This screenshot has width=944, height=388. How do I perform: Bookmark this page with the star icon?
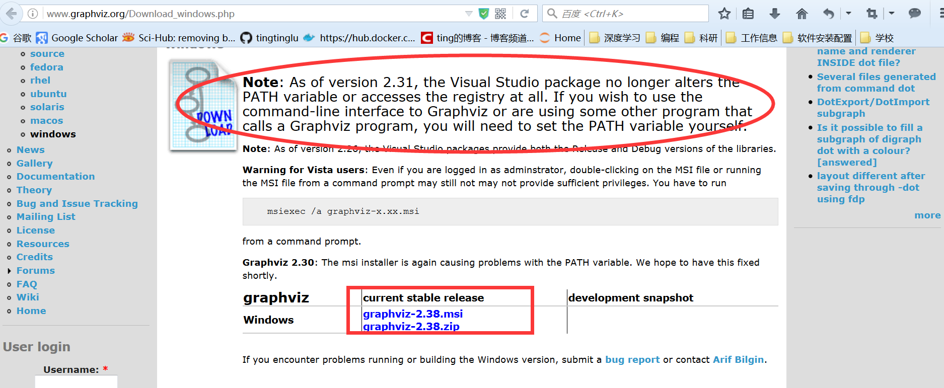pos(724,14)
